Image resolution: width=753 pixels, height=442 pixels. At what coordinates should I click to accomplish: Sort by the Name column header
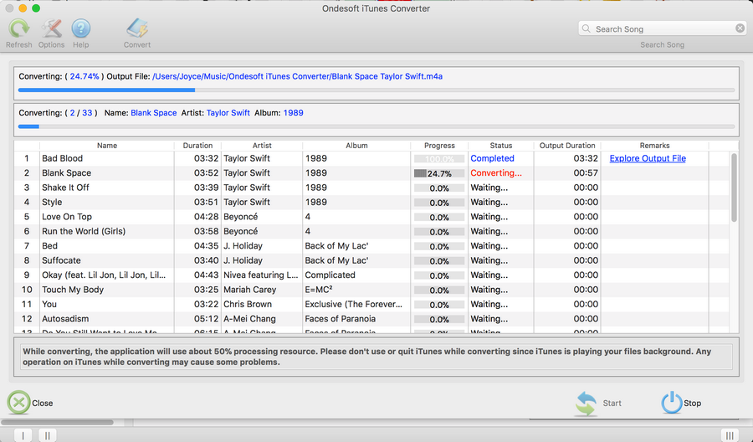point(106,146)
